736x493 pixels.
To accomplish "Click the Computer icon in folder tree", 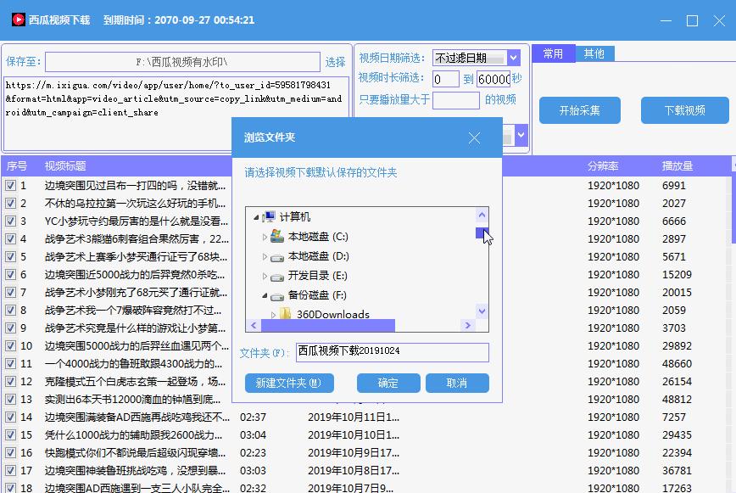I will pyautogui.click(x=269, y=216).
